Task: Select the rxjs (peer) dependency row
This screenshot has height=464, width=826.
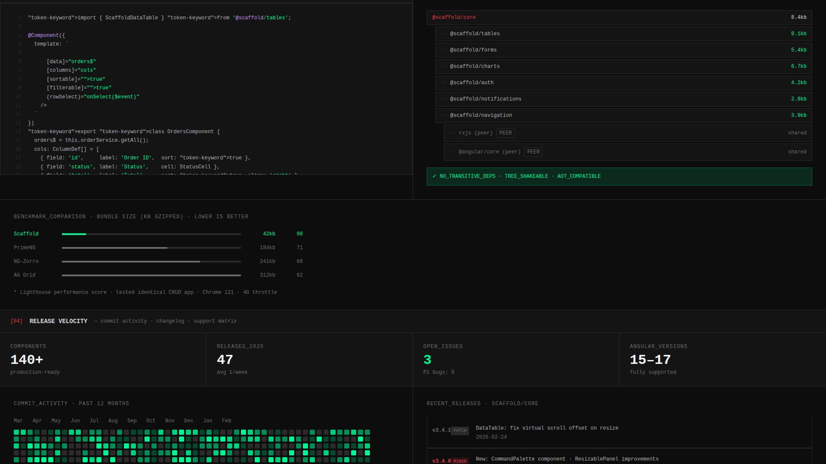Action: (628, 133)
